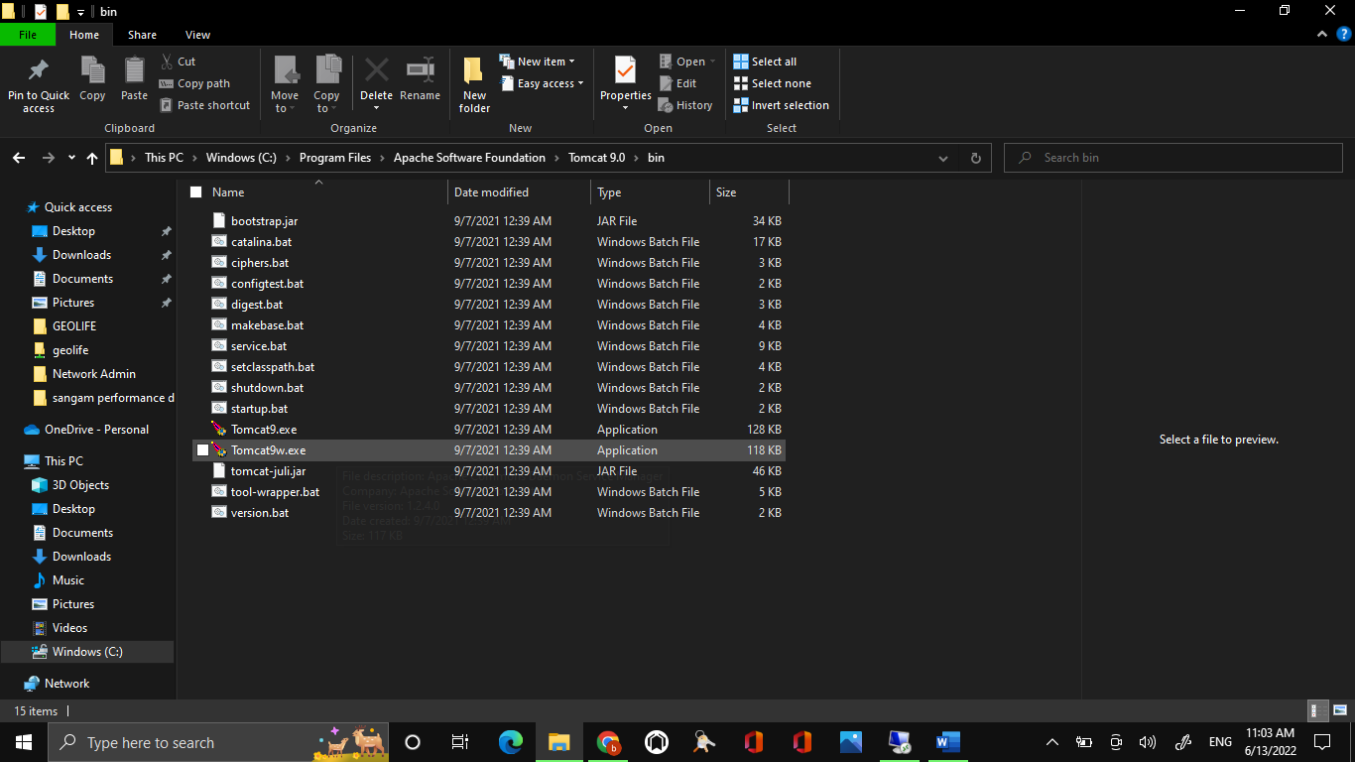Expand recent locations dropdown beside Forward arrow
Screen dimensions: 1355x762
click(x=71, y=158)
